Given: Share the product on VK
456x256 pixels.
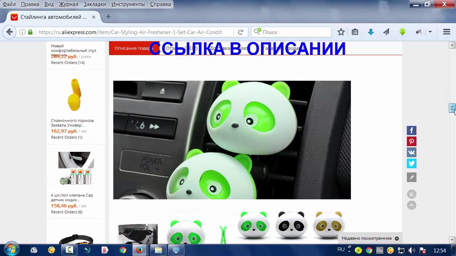Looking at the screenshot, I should tap(411, 153).
